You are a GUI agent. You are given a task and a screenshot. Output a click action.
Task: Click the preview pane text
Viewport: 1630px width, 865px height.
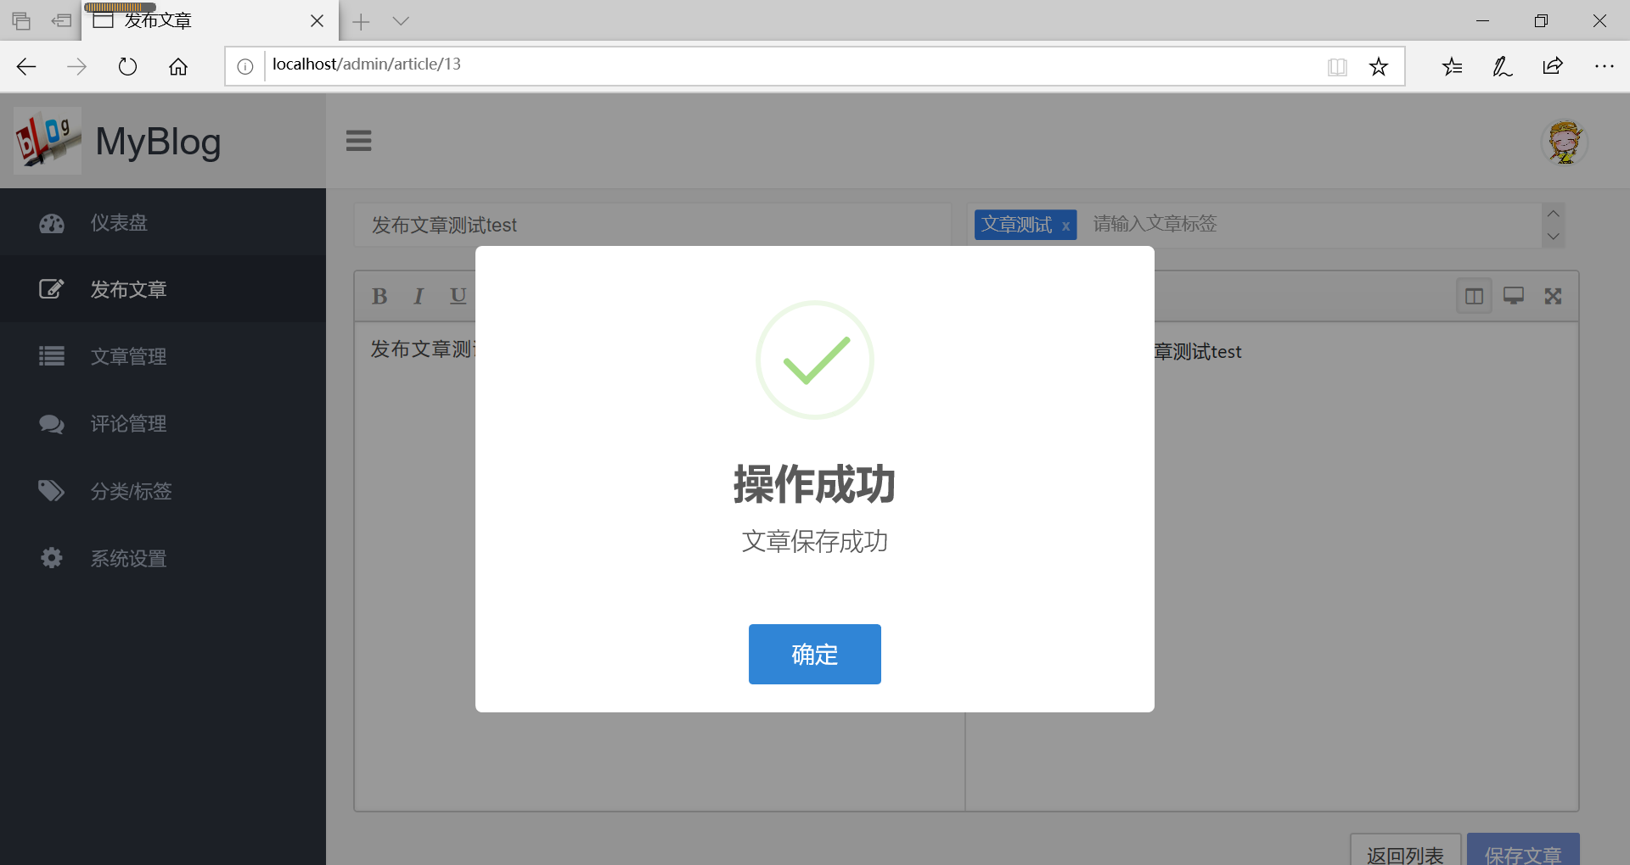click(x=1197, y=352)
